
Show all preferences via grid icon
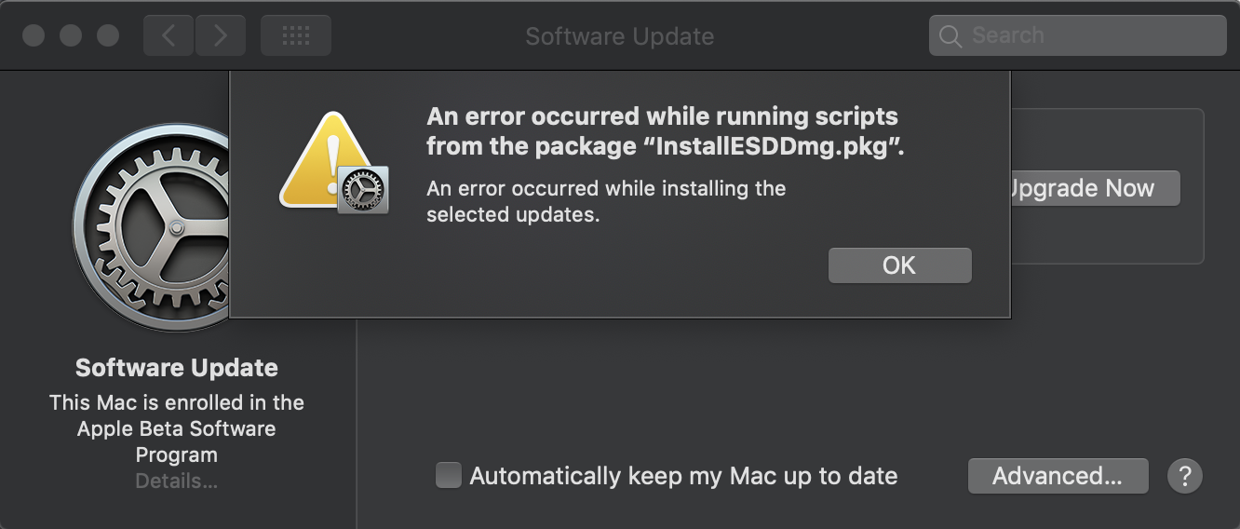[x=296, y=35]
